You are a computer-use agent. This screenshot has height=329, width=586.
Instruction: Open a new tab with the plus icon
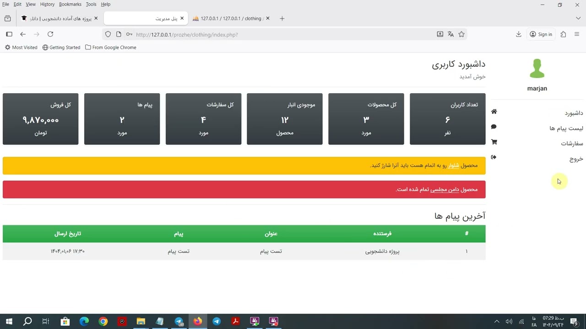[x=282, y=18]
